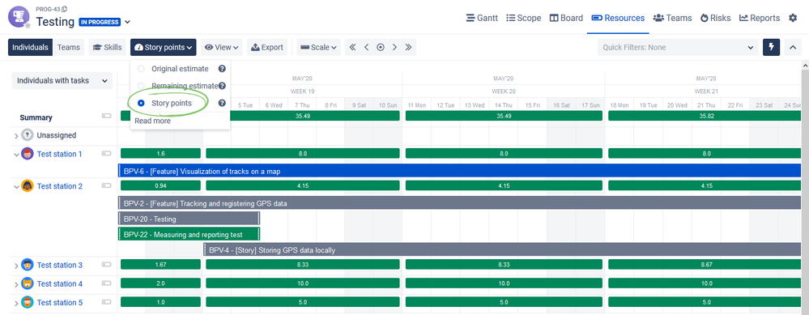Image resolution: width=809 pixels, height=315 pixels.
Task: Open the View dropdown
Action: coord(222,48)
